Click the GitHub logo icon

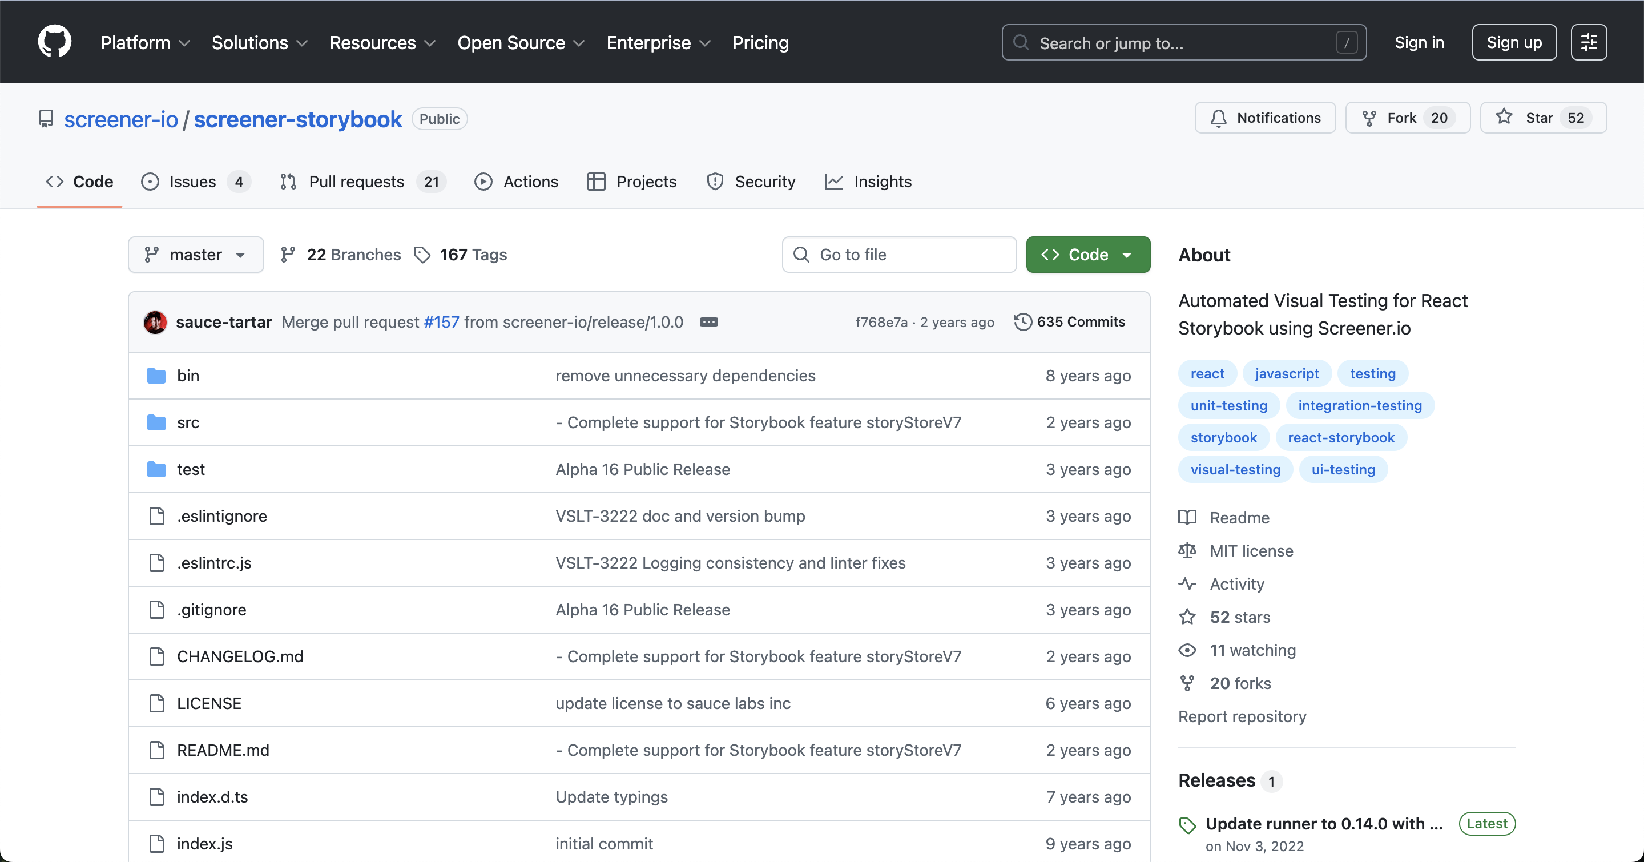(54, 42)
